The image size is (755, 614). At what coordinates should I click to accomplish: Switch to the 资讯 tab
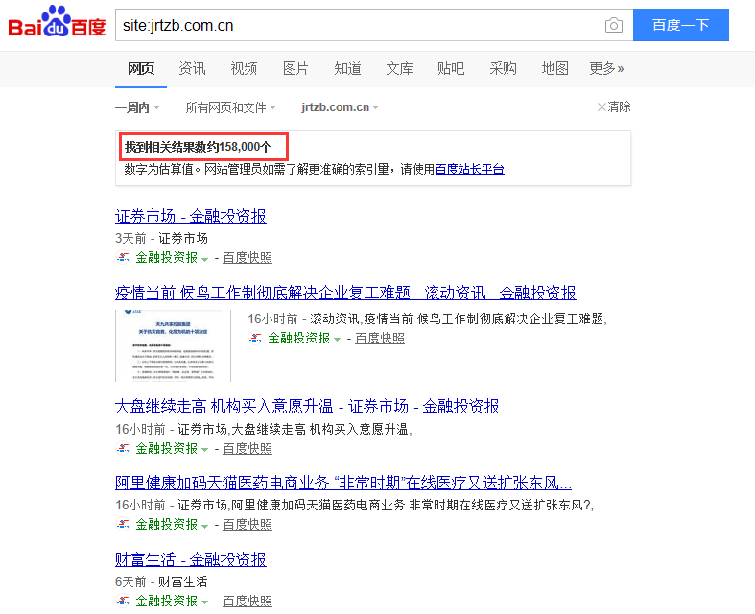[x=192, y=68]
